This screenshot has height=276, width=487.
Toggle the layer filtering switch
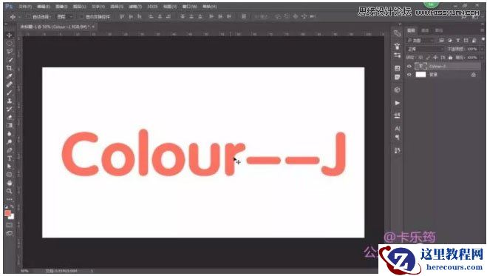point(483,39)
